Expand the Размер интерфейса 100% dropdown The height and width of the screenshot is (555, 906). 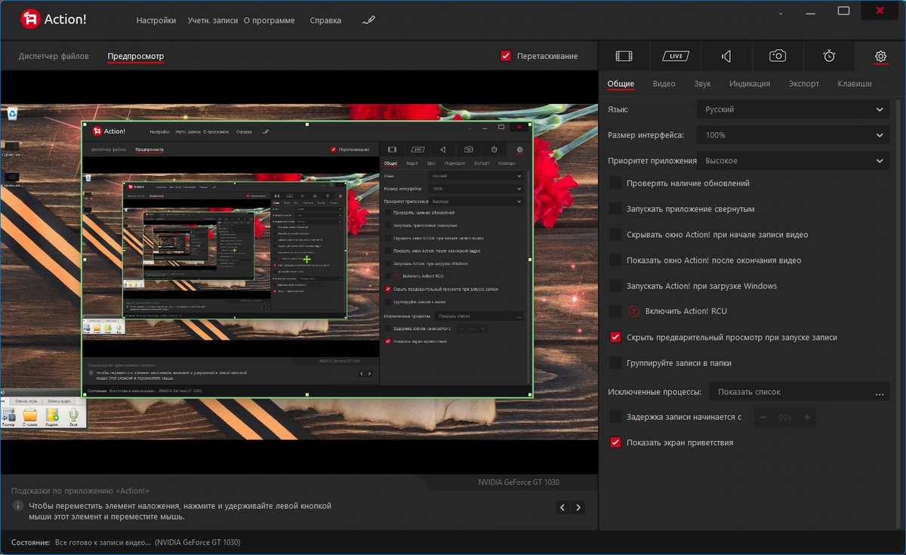point(792,135)
